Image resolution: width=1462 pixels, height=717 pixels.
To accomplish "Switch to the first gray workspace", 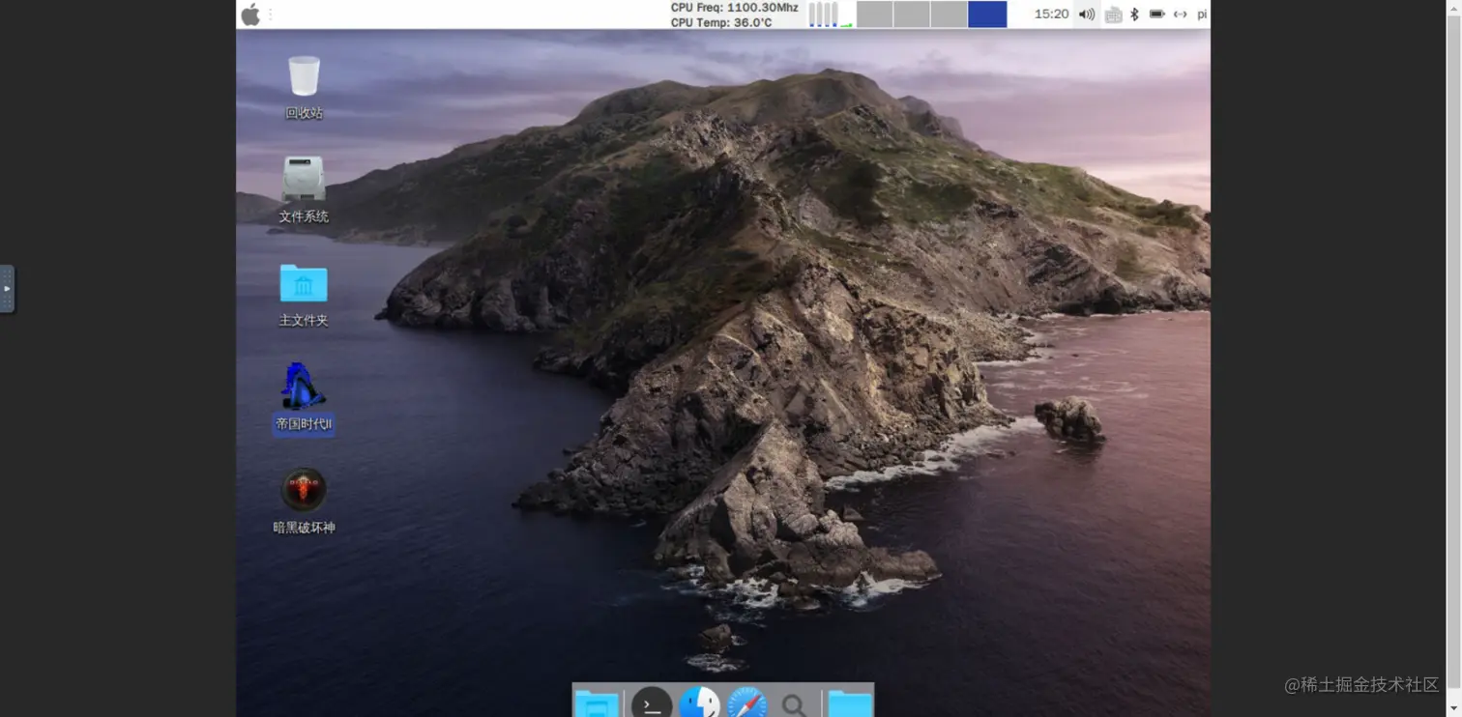I will [875, 14].
